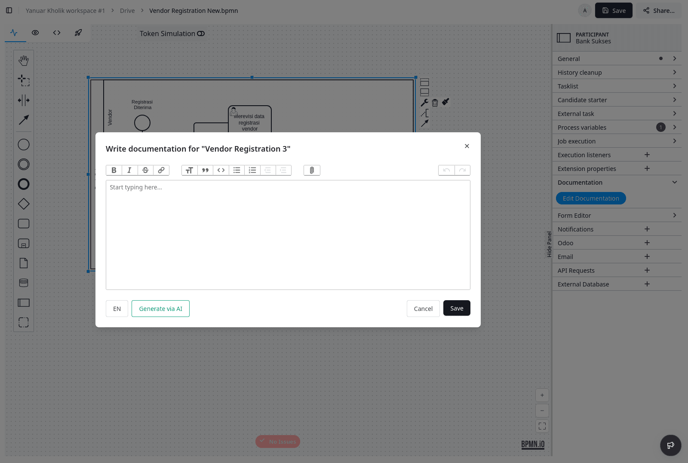Image resolution: width=688 pixels, height=463 pixels.
Task: Click the Bold formatting icon
Action: coord(114,171)
